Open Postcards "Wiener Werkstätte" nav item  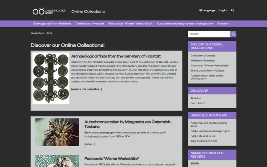click(x=130, y=24)
